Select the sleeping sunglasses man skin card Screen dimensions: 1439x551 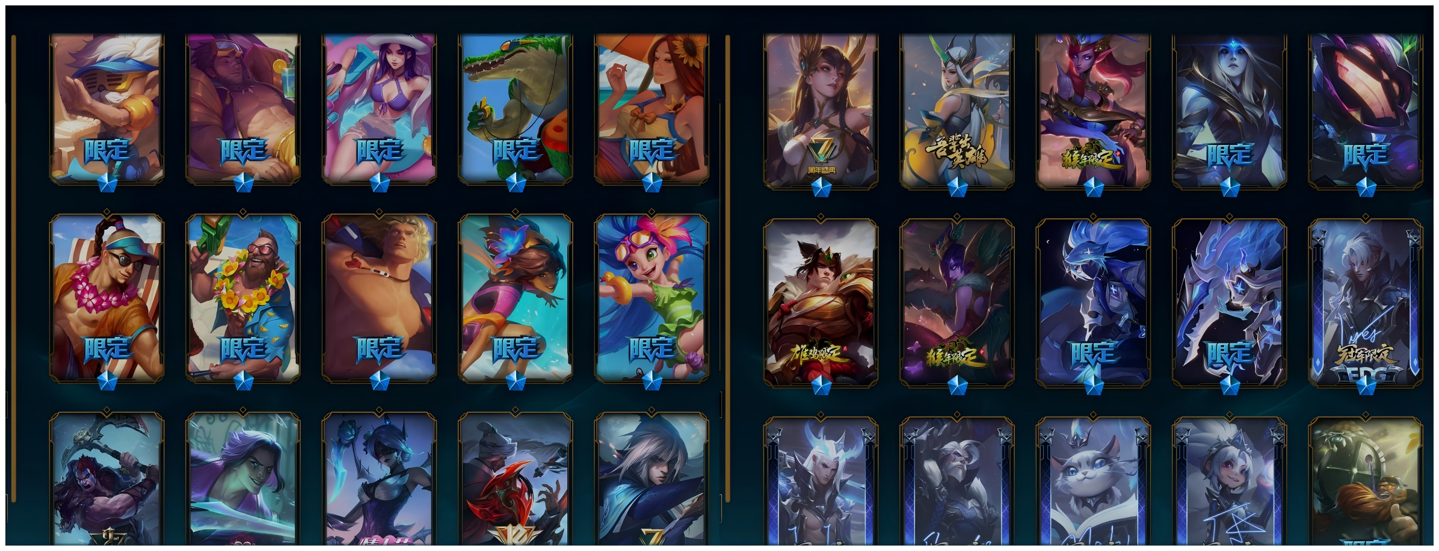click(x=243, y=108)
